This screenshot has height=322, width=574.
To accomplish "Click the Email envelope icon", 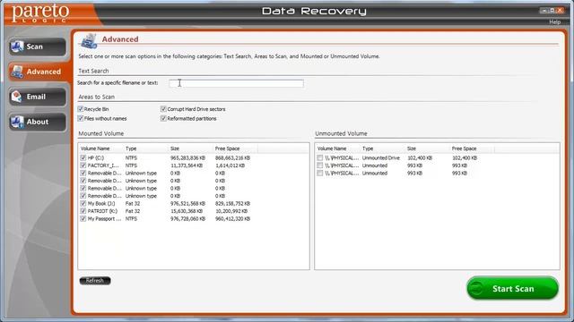I will tap(17, 97).
